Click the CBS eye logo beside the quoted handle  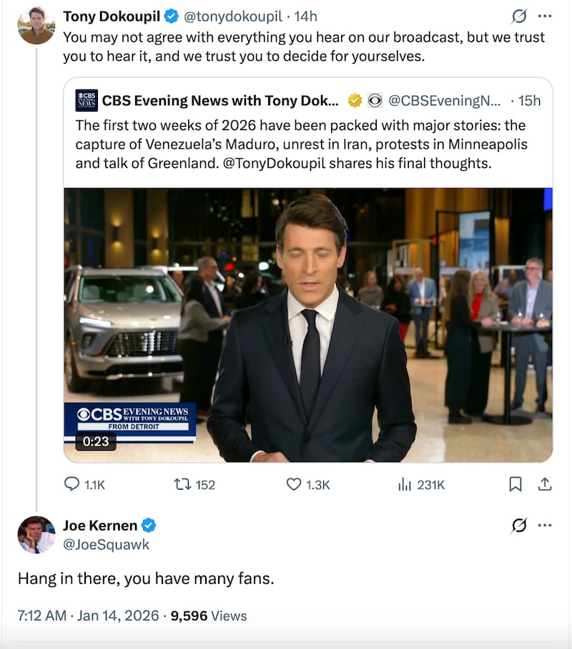pos(374,100)
